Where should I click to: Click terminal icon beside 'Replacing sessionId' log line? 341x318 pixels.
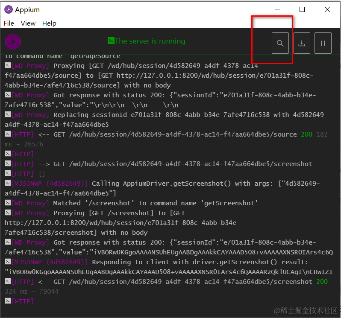(x=8, y=114)
